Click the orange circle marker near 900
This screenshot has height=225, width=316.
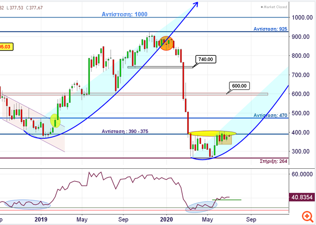coord(167,43)
